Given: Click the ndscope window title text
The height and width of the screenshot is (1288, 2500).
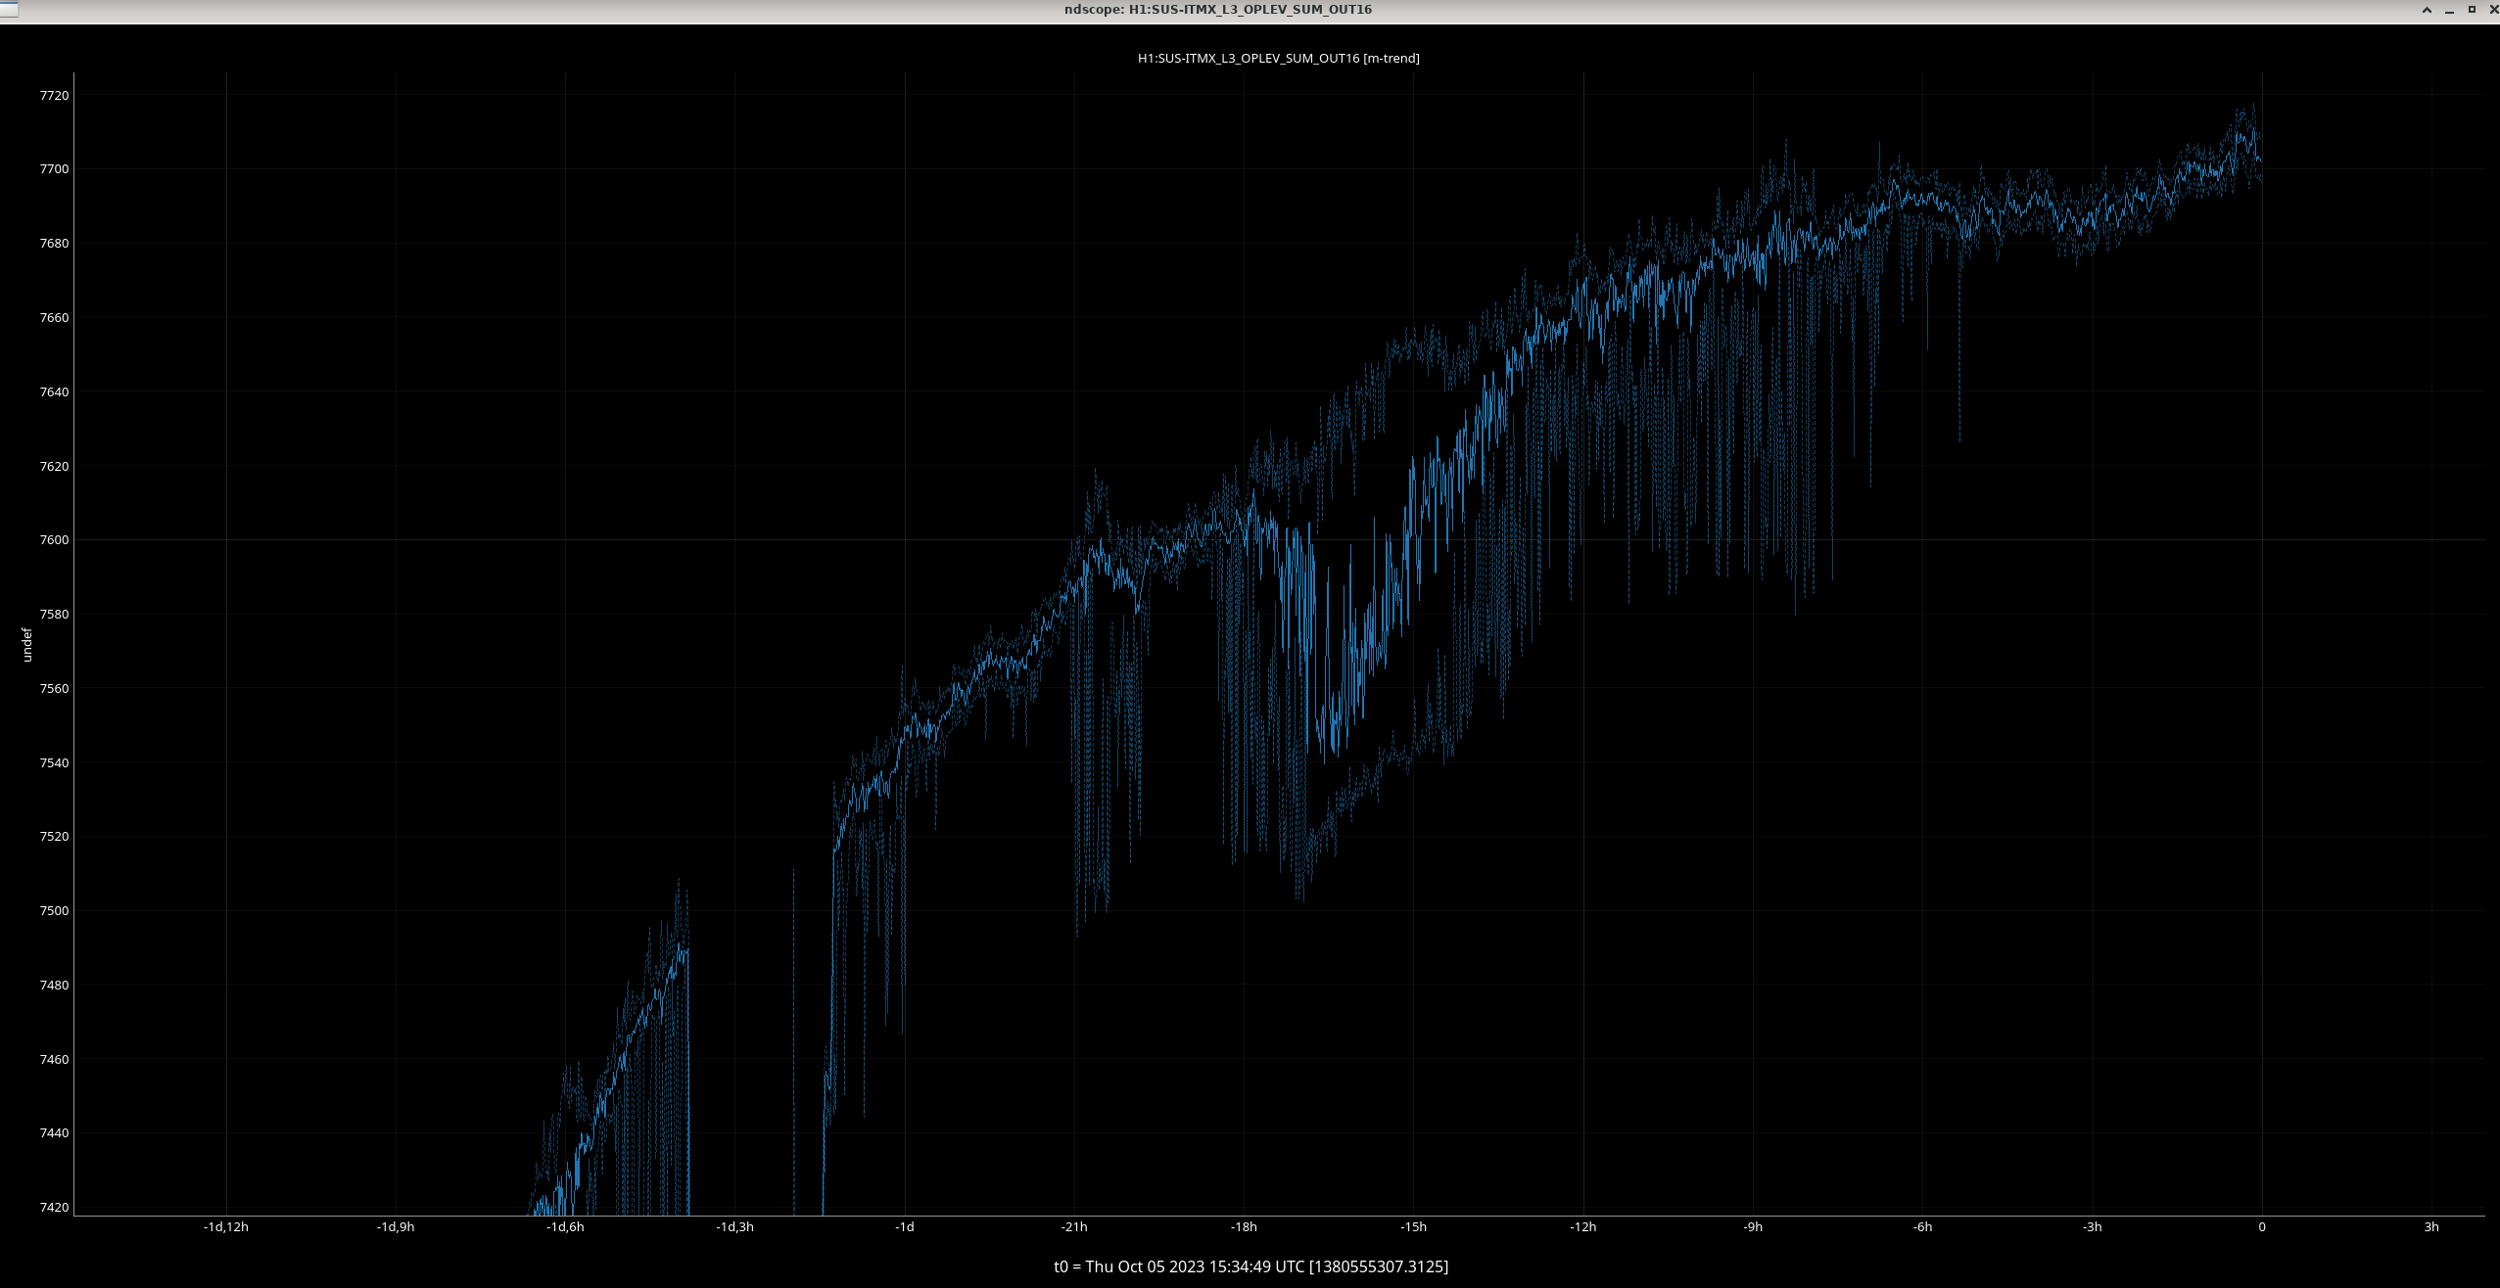Looking at the screenshot, I should point(1217,10).
